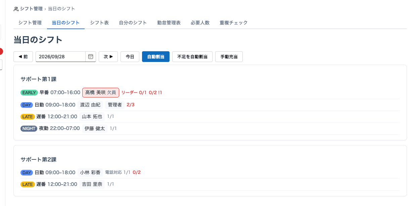This screenshot has height=206, width=415.
Task: Click the 夜勤 22:00–07:00 shift label
Action: pyautogui.click(x=59, y=128)
